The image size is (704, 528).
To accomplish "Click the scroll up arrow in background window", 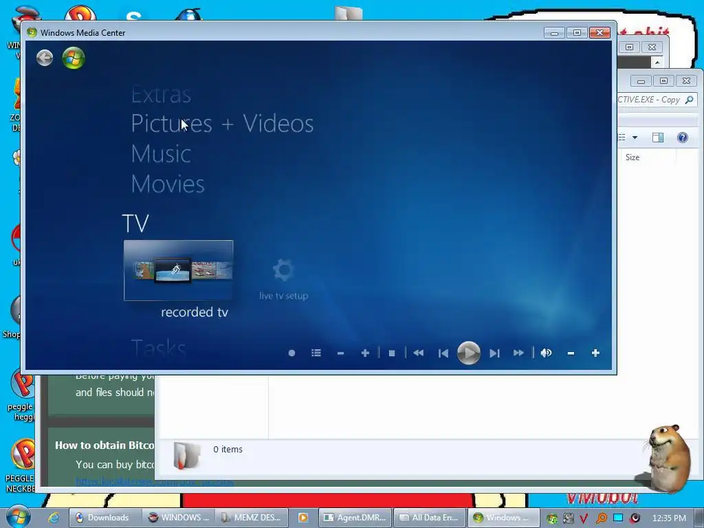I will point(657,63).
